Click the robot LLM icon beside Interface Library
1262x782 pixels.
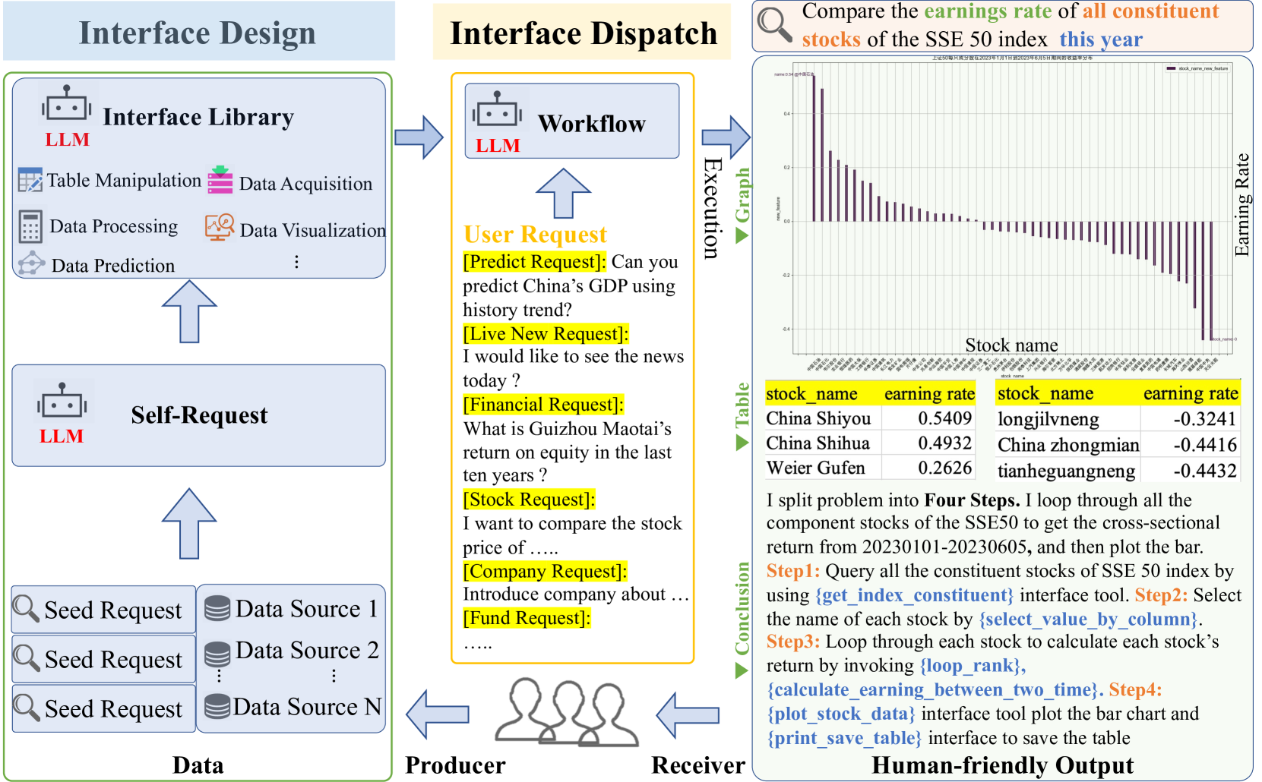point(67,104)
